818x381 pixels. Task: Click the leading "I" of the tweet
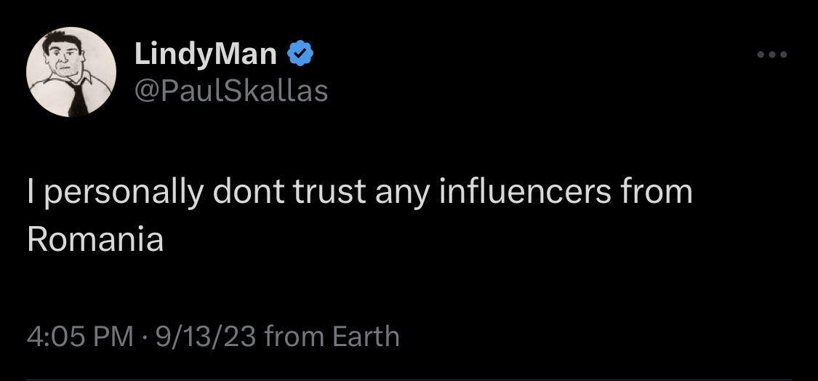(31, 193)
